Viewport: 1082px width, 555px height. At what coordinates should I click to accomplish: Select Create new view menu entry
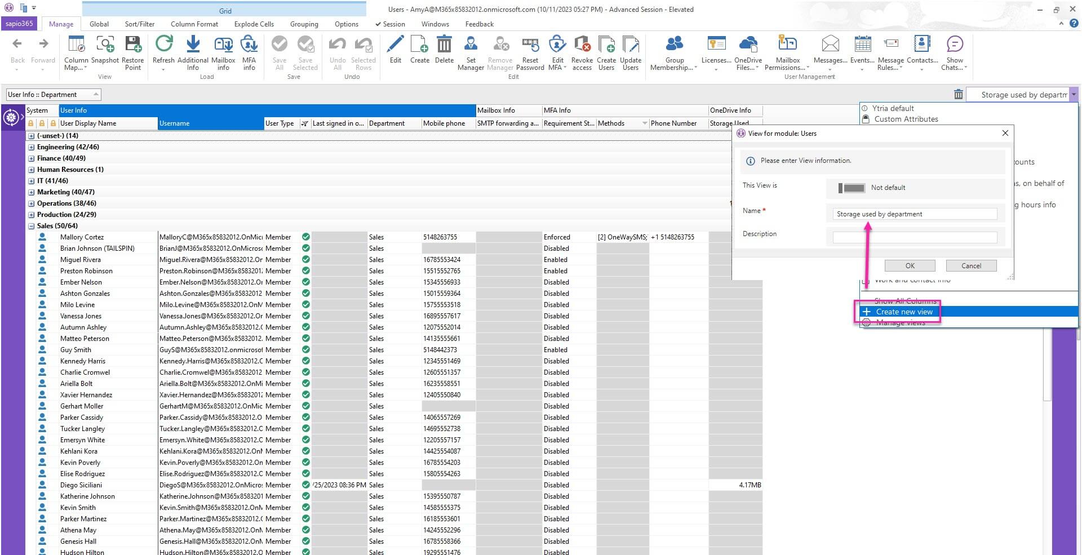tap(903, 312)
